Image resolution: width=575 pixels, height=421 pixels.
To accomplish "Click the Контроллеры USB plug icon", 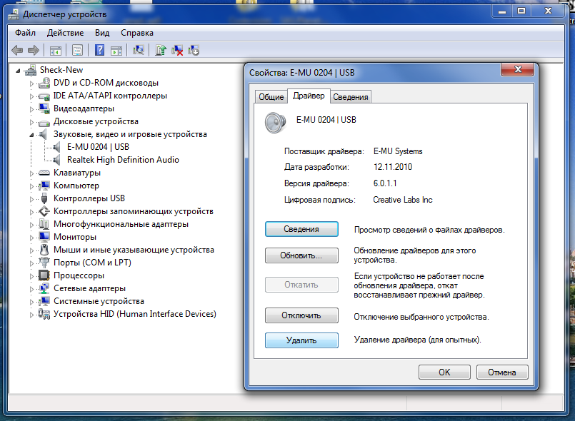I will pos(44,198).
